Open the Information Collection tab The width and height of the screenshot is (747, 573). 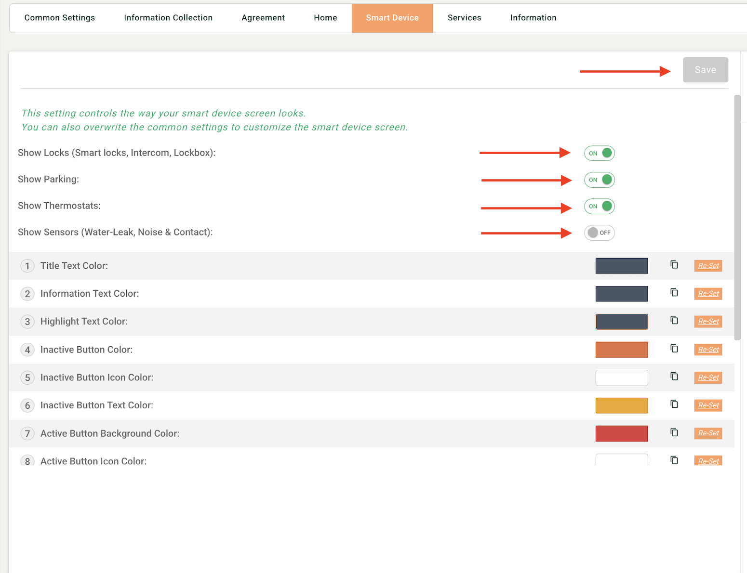click(x=168, y=18)
